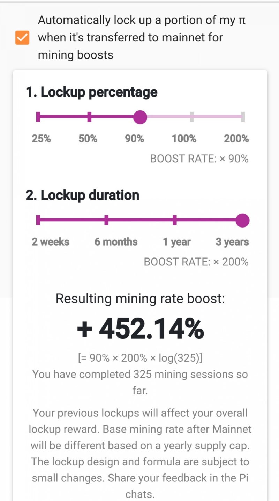Image resolution: width=279 pixels, height=501 pixels.
Task: Tap the 50% percentage label
Action: [x=88, y=139]
